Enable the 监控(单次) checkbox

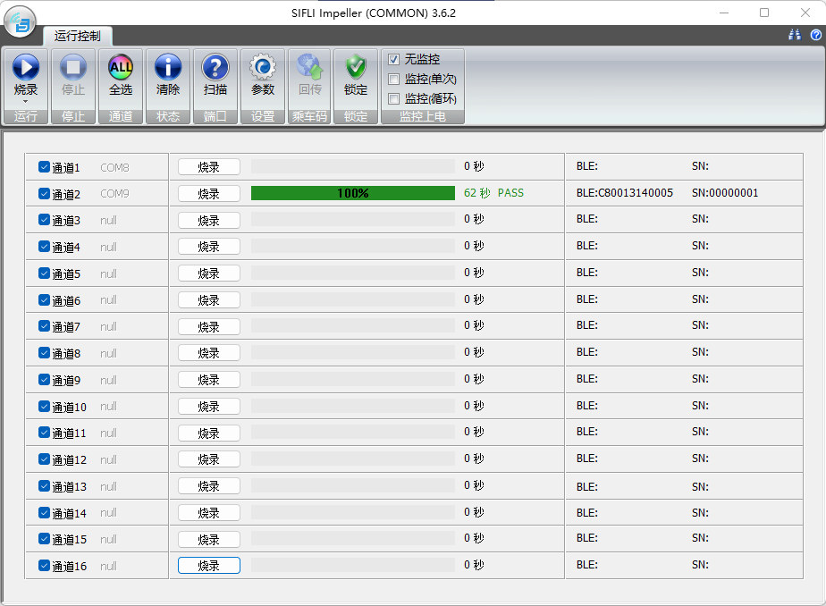point(394,80)
